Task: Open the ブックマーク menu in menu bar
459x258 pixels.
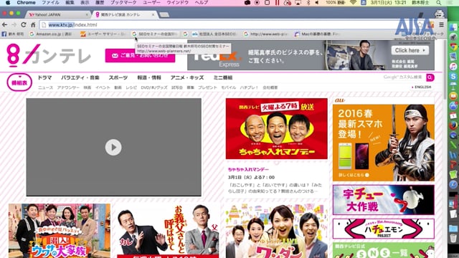Action: [x=123, y=3]
